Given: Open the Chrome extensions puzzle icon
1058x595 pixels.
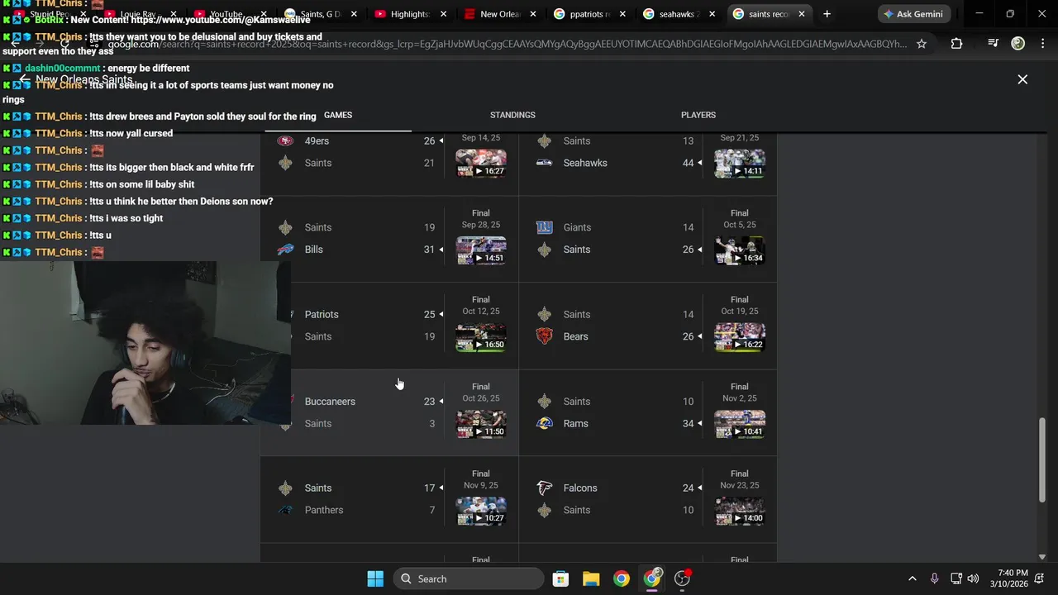Looking at the screenshot, I should [956, 44].
